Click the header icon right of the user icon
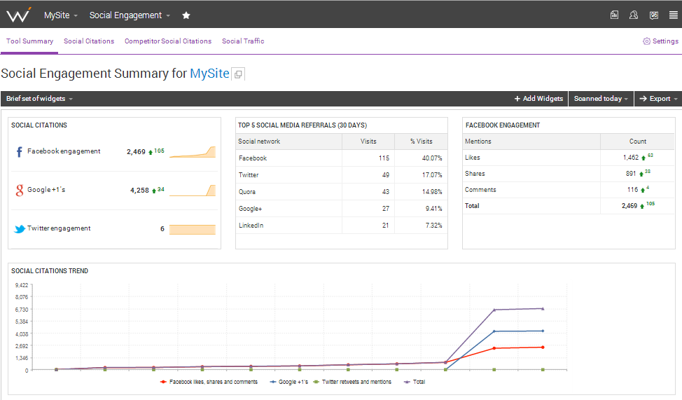This screenshot has width=682, height=400. (654, 15)
